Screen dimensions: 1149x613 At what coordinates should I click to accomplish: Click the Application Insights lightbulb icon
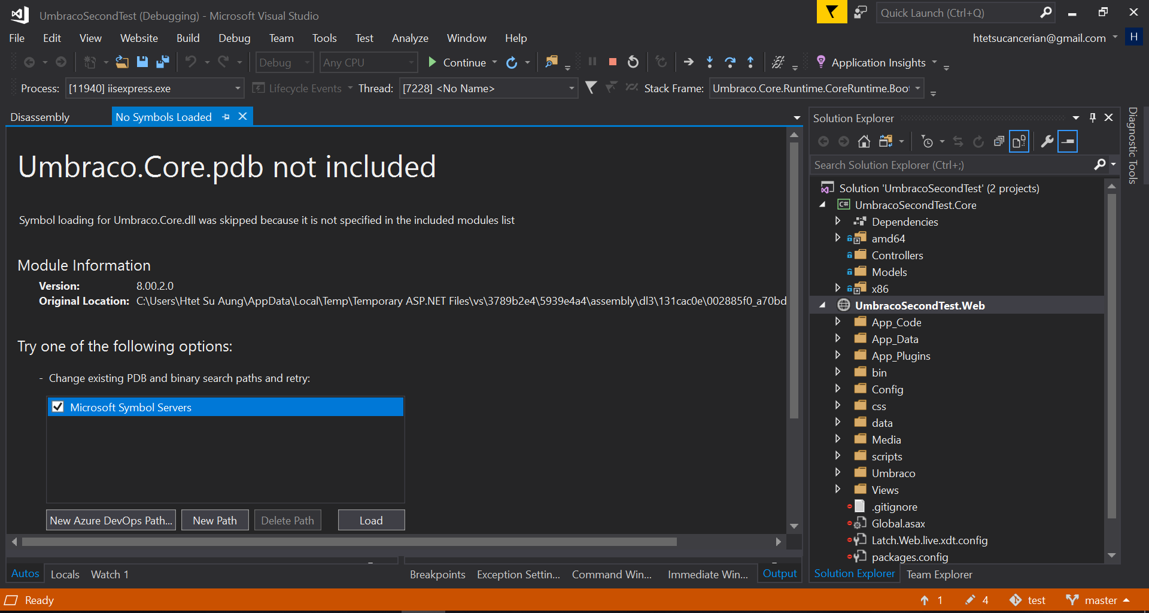(x=821, y=62)
